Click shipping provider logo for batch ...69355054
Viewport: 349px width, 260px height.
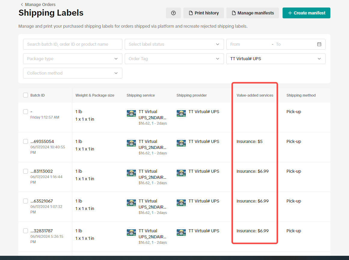tap(181, 143)
